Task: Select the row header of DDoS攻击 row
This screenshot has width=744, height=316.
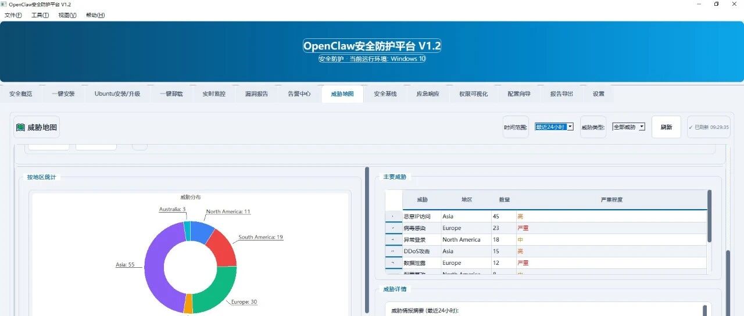Action: pos(394,251)
